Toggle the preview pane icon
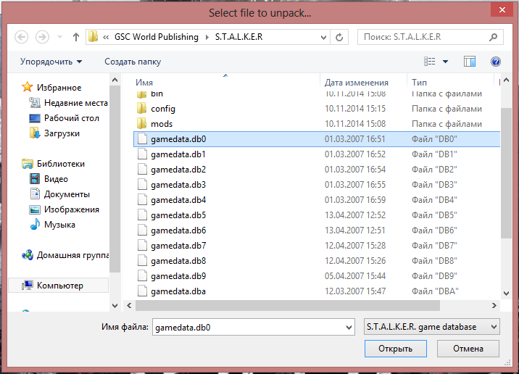 tap(470, 62)
